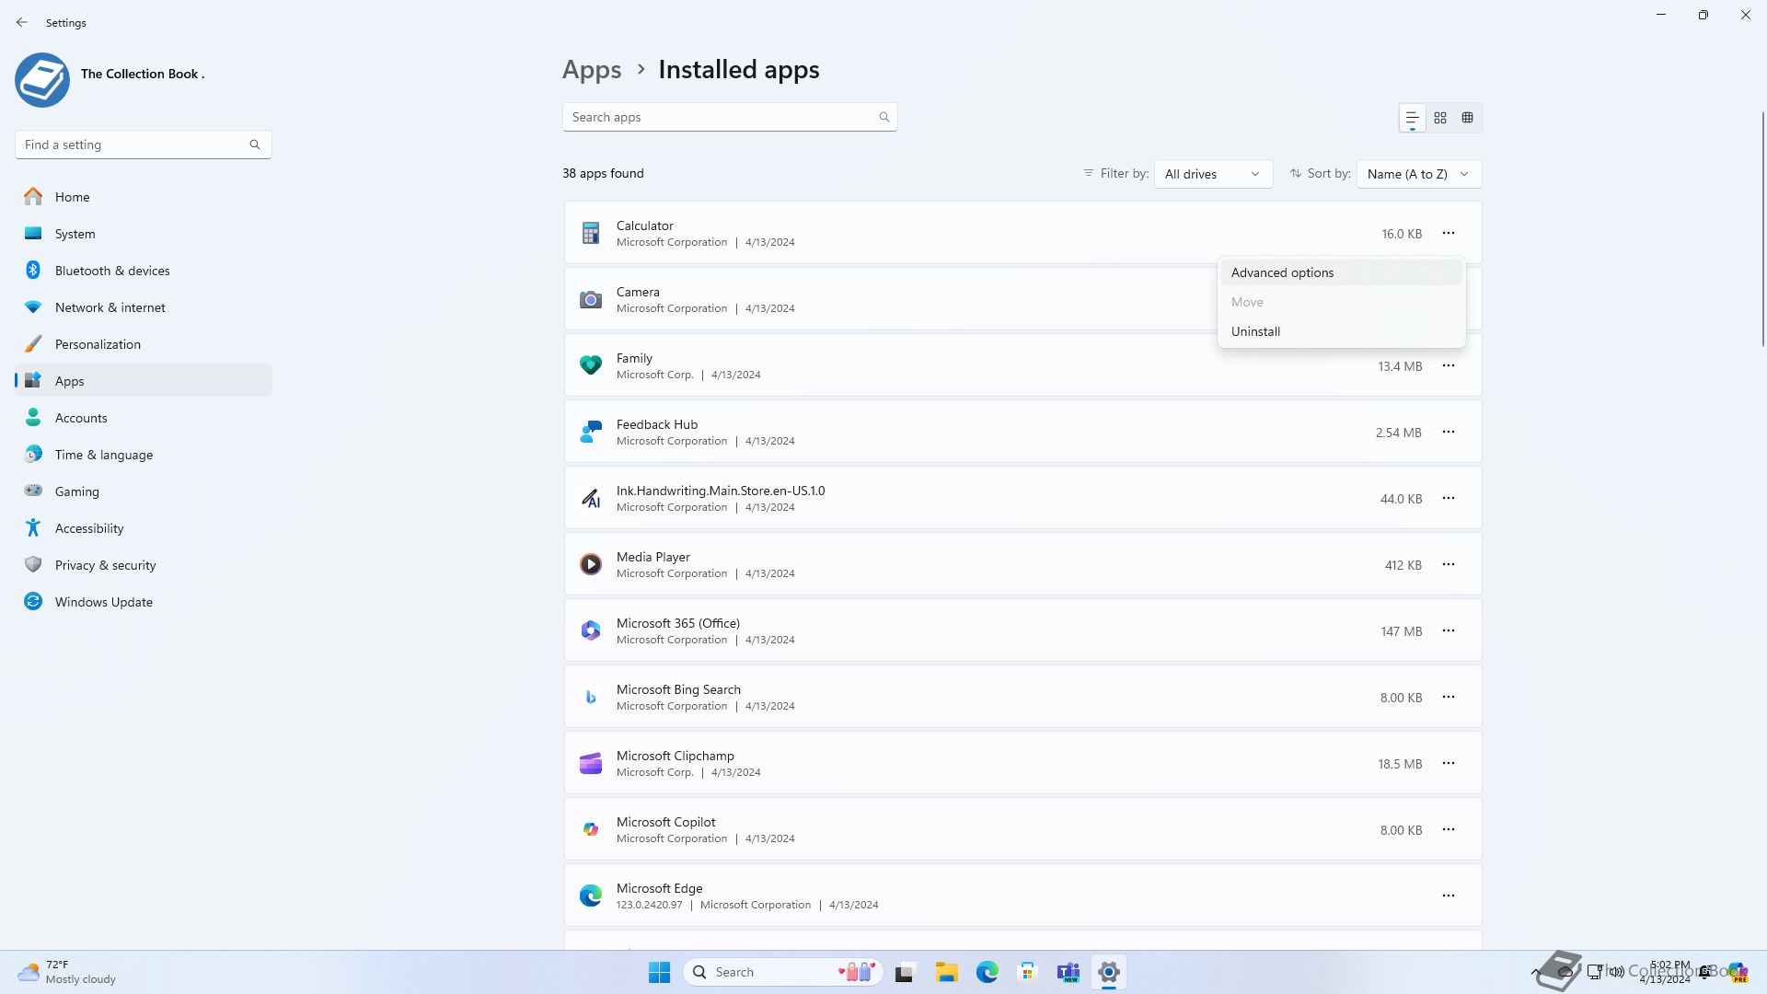Open System settings category
The image size is (1767, 994).
144,234
